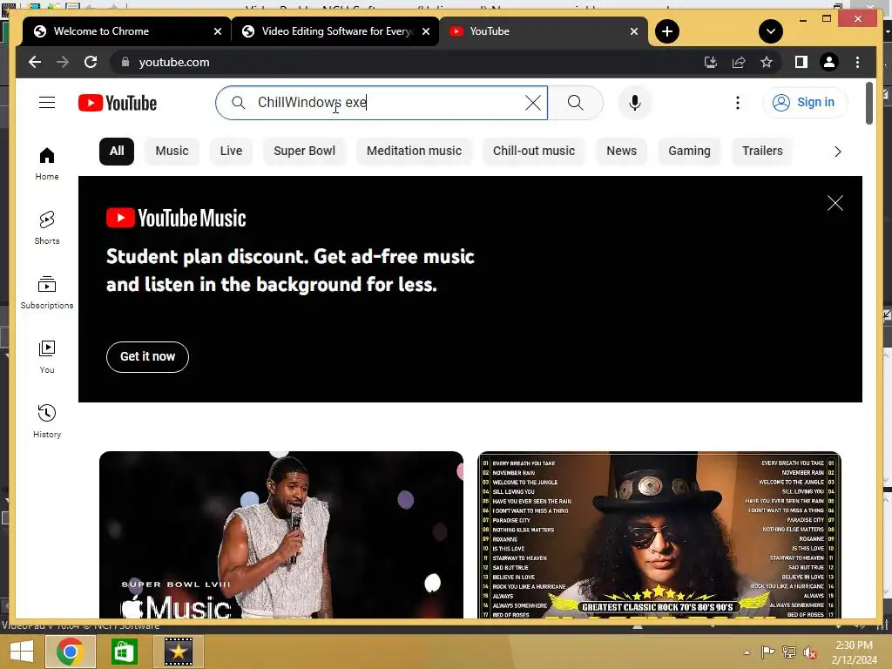The height and width of the screenshot is (669, 892).
Task: Select the Meditation music chip
Action: [x=414, y=151]
